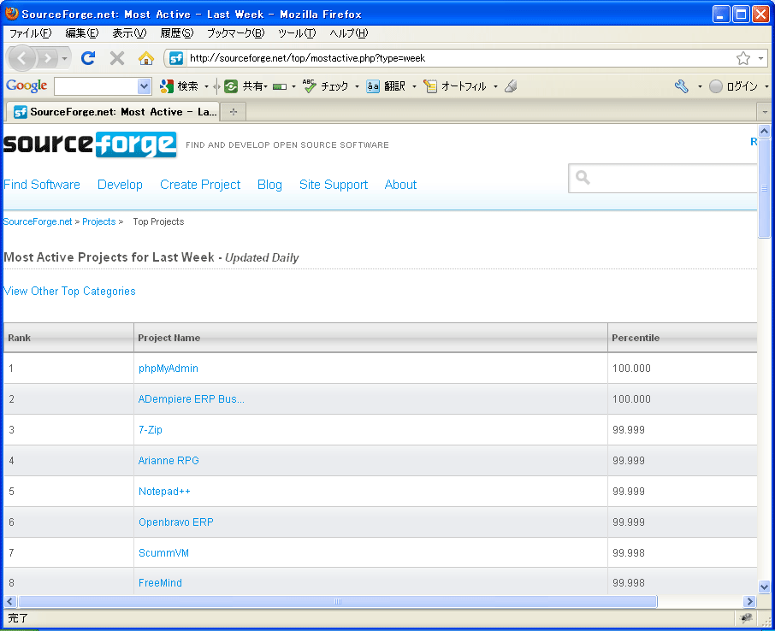Viewport: 775px width, 631px height.
Task: Click the scroll down arrow of vertical scrollbar
Action: [764, 587]
